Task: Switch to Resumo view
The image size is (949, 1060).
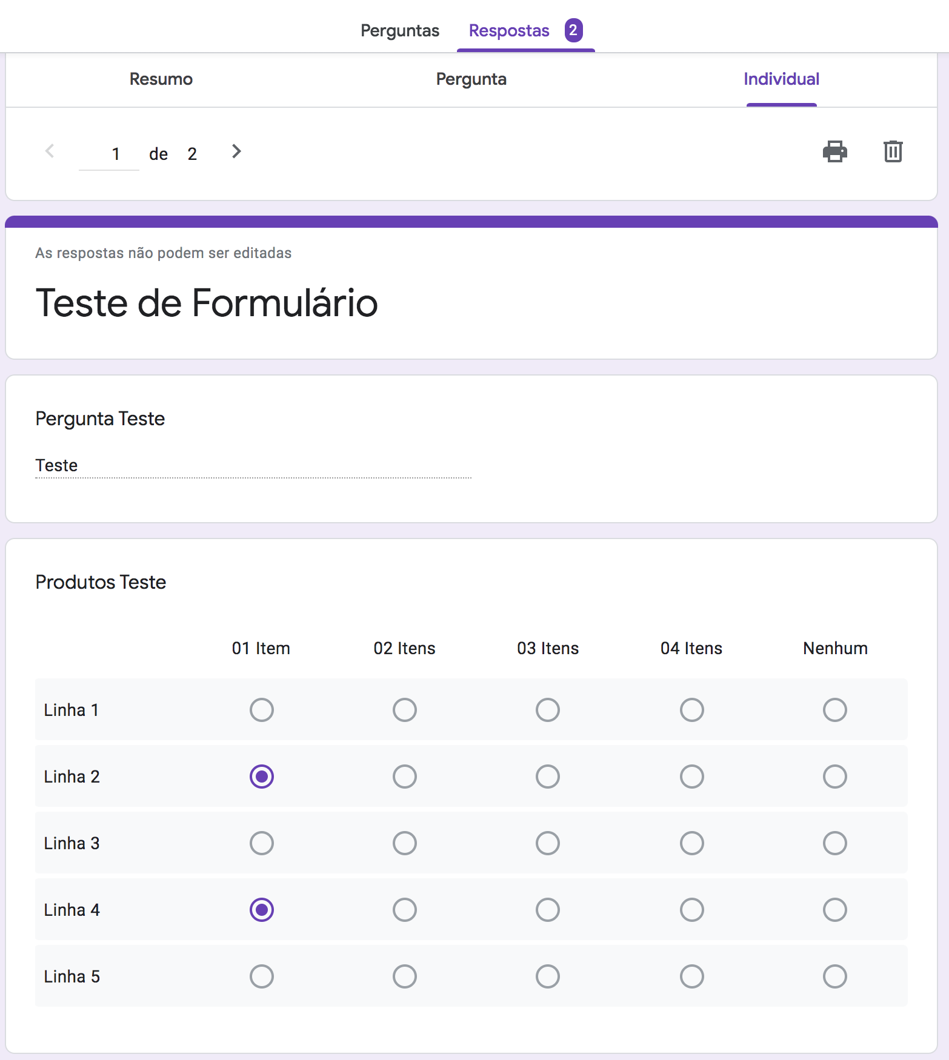Action: tap(161, 79)
